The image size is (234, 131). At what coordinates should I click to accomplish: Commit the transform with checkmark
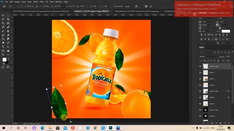[x=151, y=7]
